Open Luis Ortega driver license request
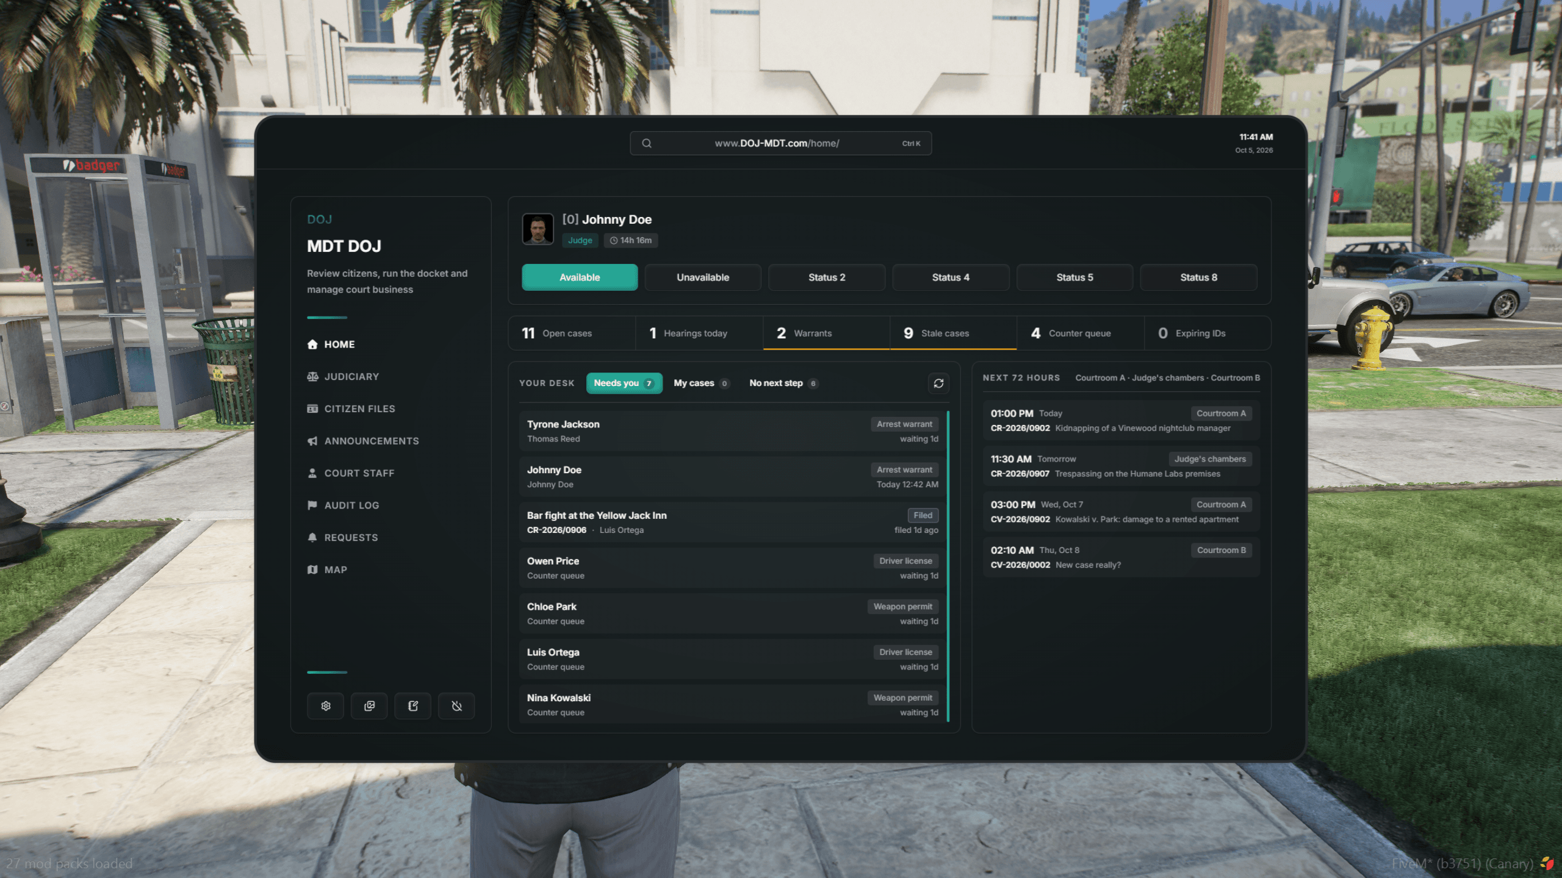This screenshot has width=1562, height=878. [x=733, y=659]
